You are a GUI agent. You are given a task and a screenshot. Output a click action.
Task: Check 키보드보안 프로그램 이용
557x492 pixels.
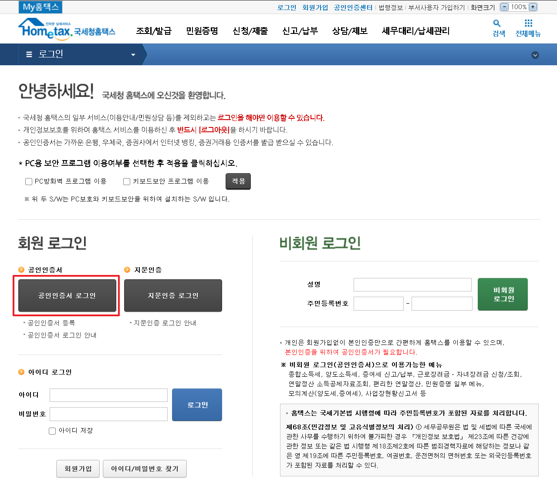[126, 181]
